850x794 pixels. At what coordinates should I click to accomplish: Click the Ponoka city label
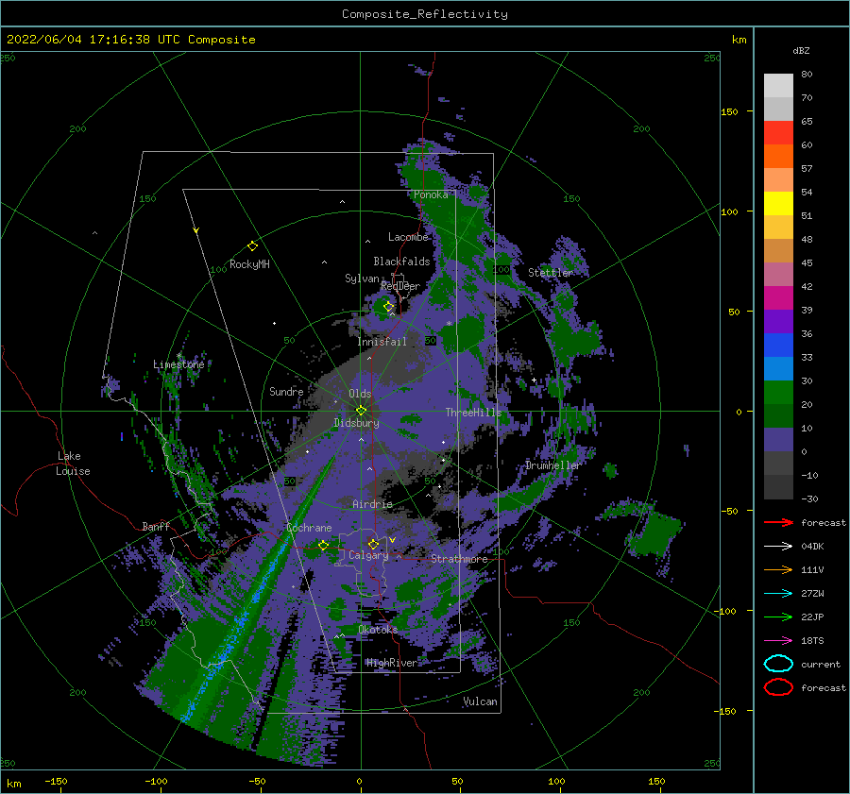coord(431,194)
